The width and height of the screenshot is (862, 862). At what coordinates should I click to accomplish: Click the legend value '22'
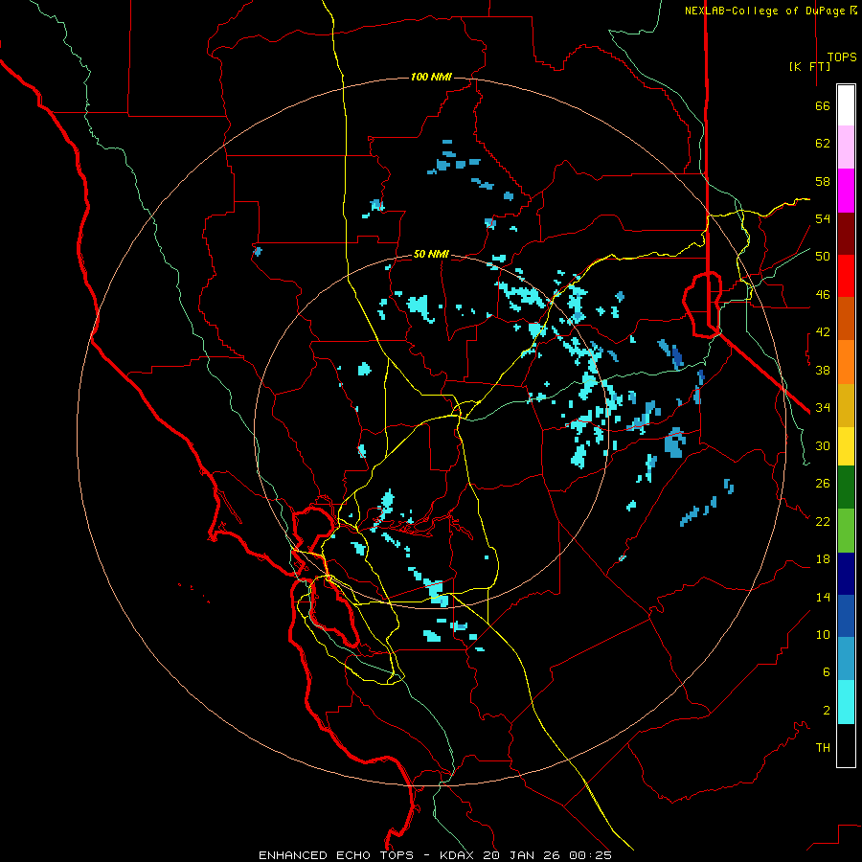click(x=823, y=521)
